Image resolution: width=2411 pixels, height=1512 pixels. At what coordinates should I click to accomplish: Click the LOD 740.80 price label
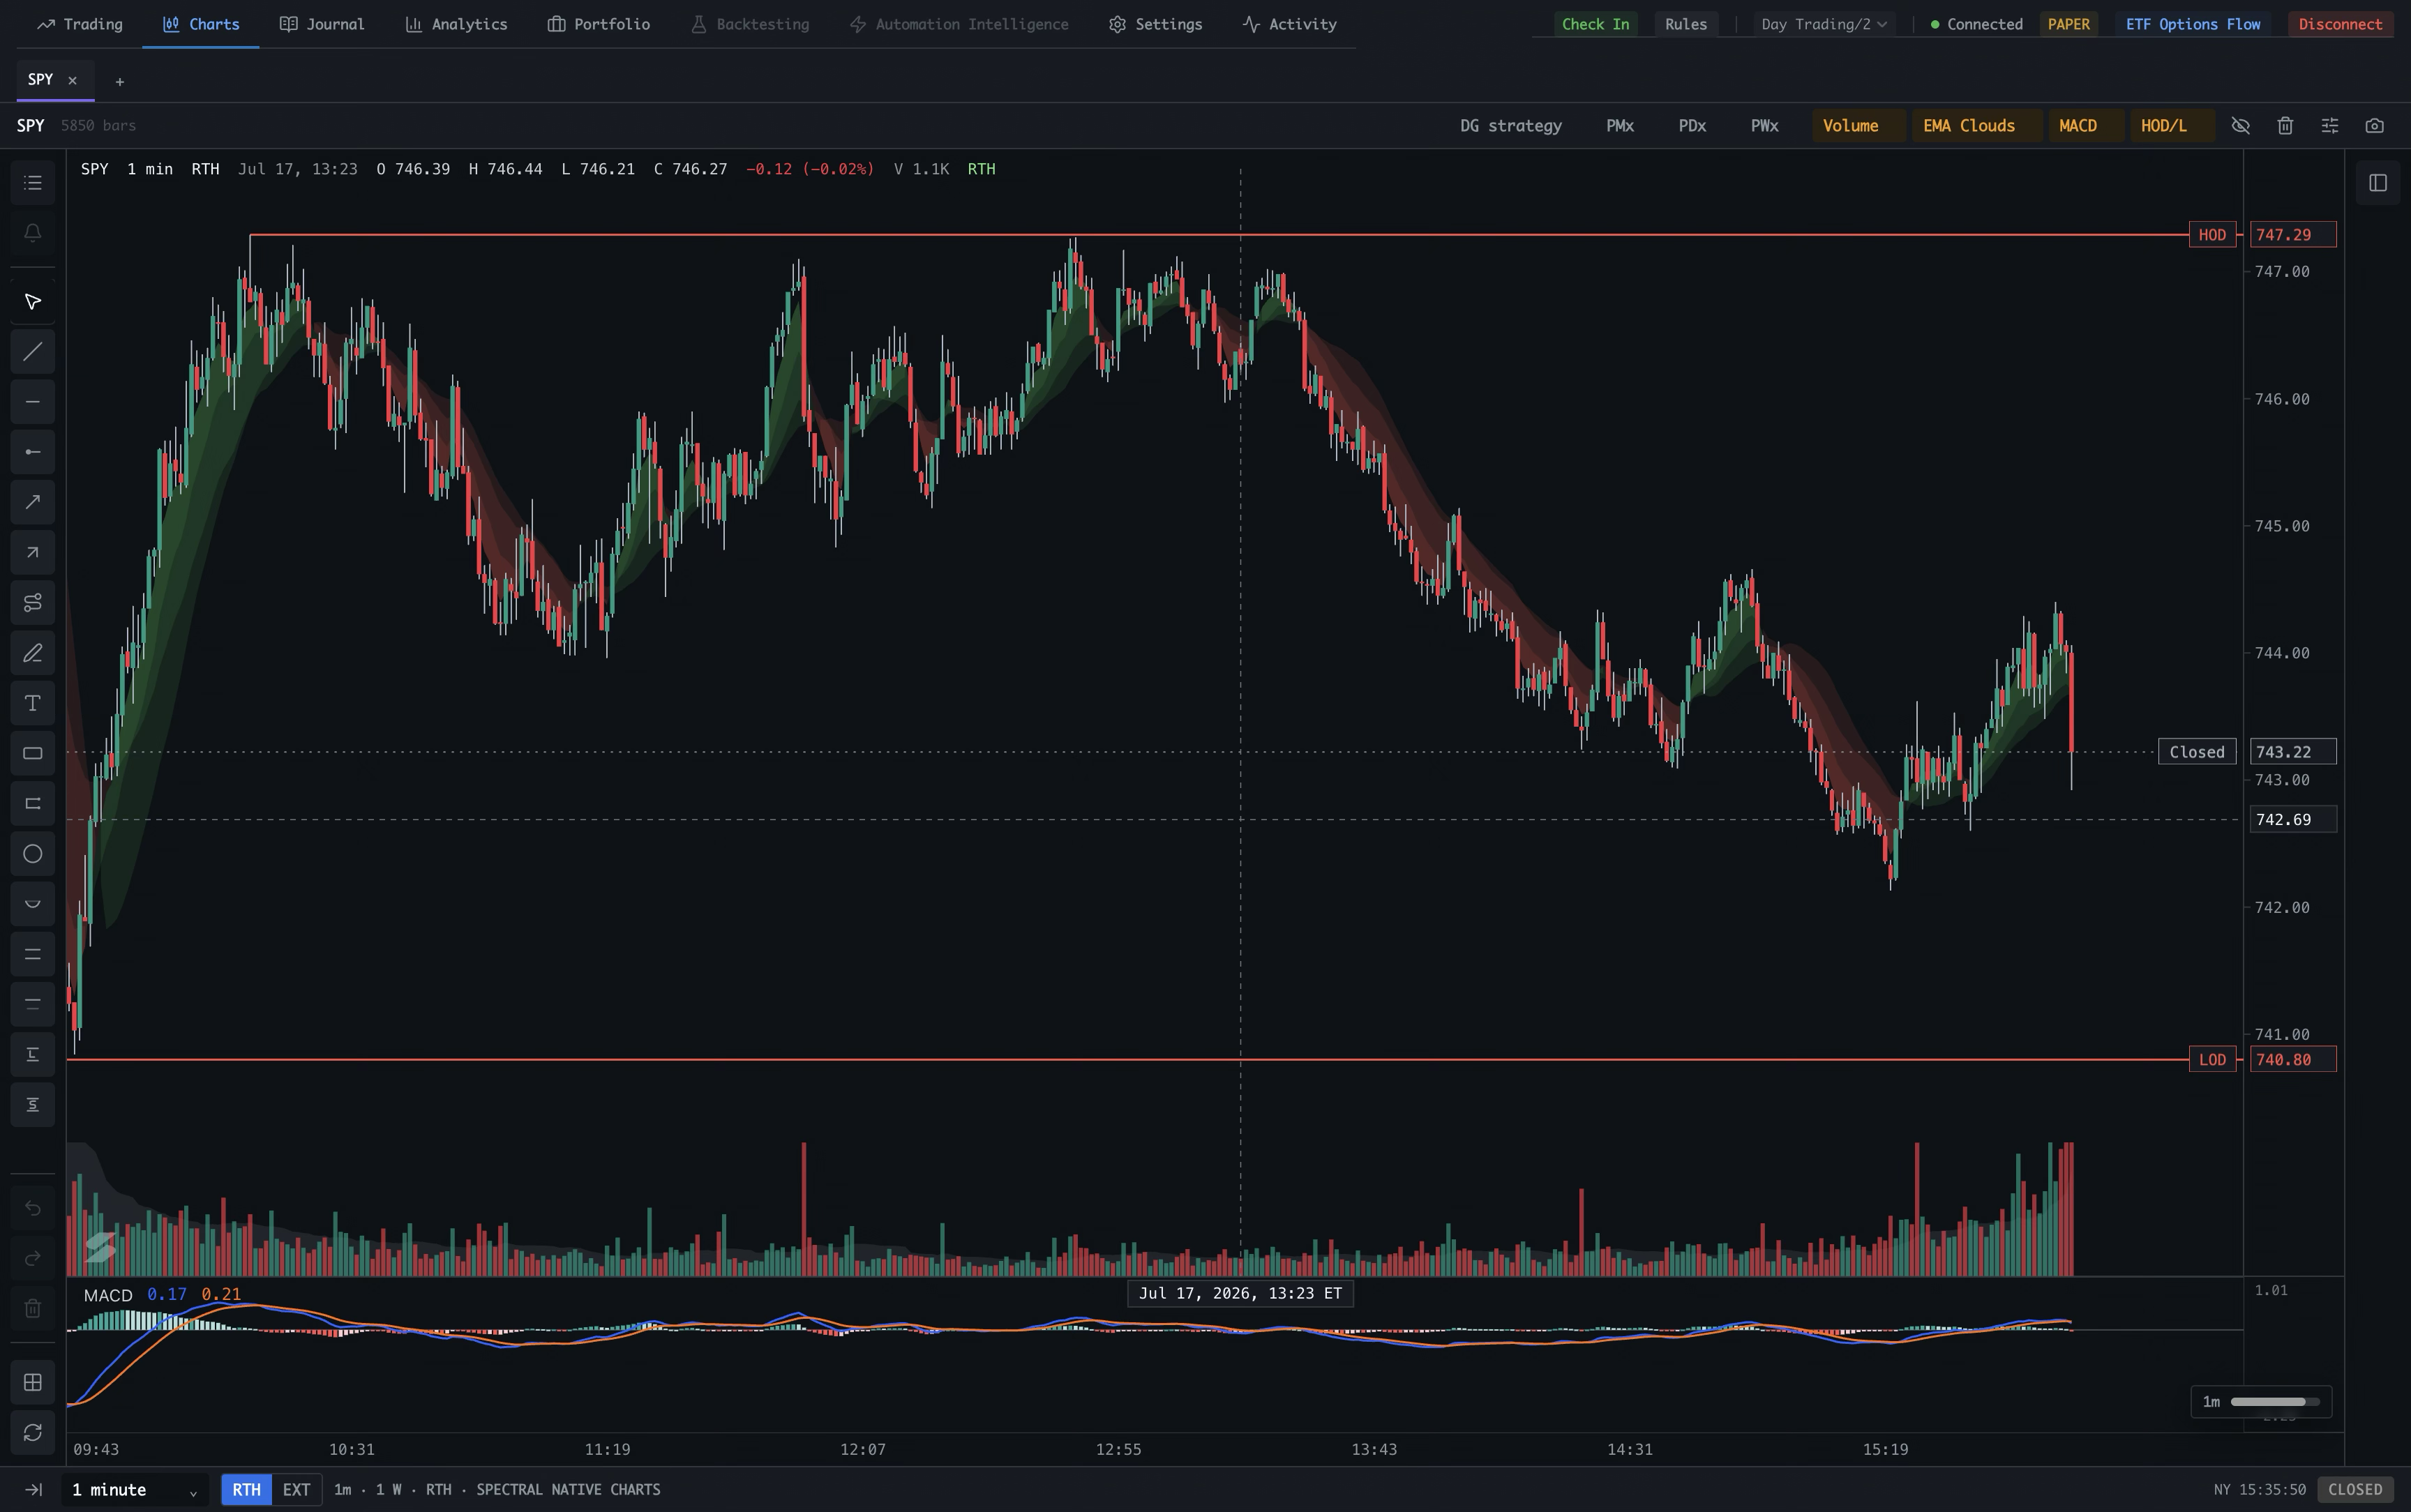point(2293,1059)
